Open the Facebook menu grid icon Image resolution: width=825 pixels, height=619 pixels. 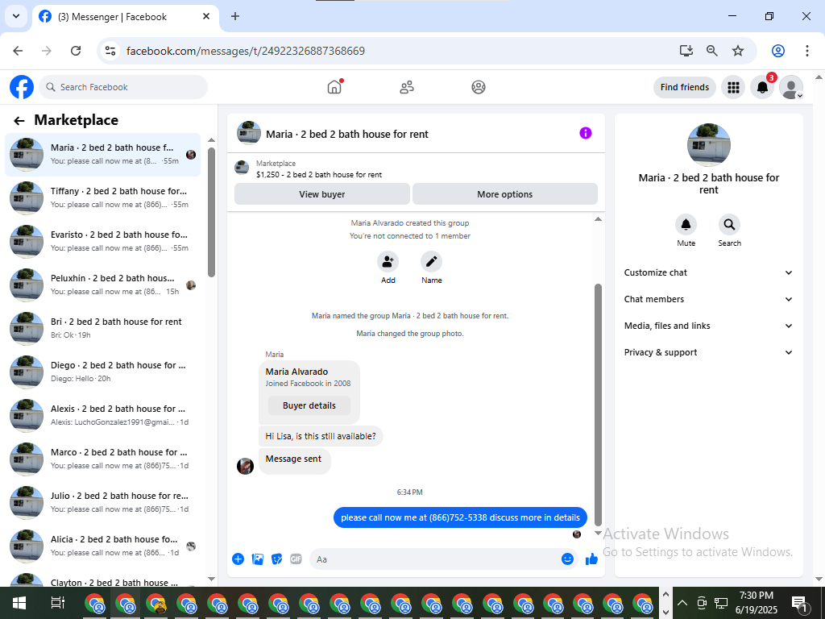[733, 87]
